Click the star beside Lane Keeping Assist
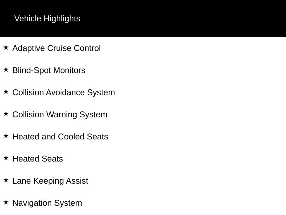The width and height of the screenshot is (286, 215). [x=6, y=180]
